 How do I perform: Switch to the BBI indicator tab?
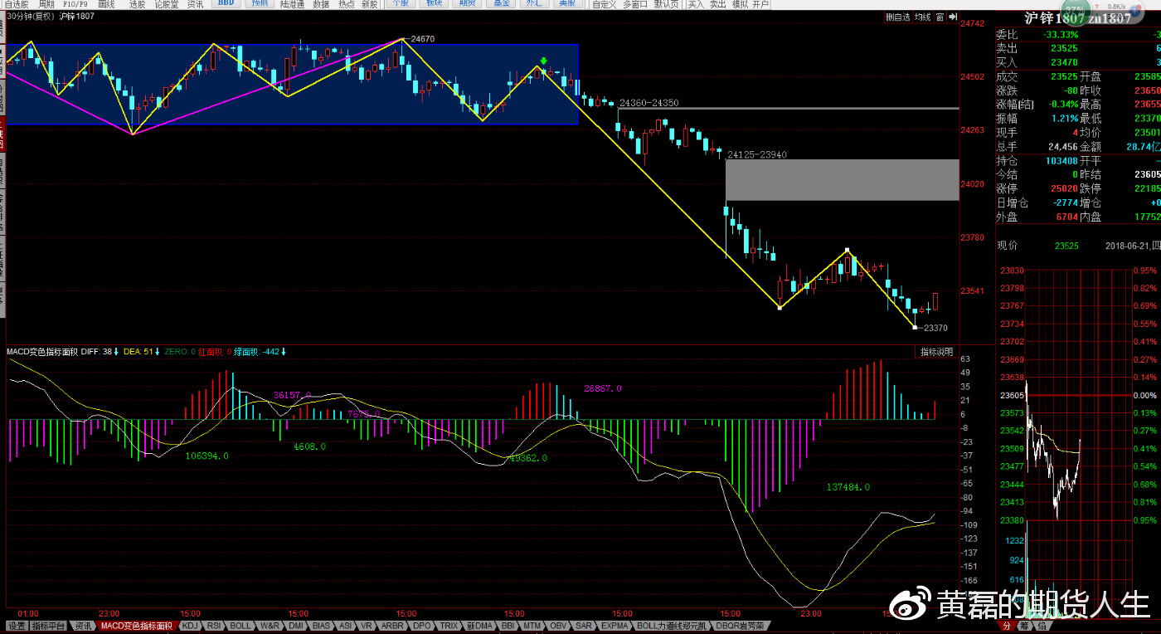coord(508,626)
